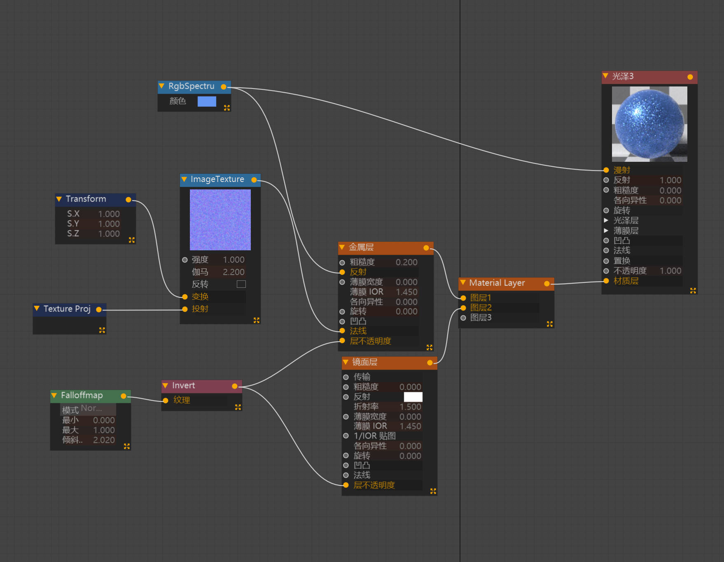Click the Transform node resize corner icon
The height and width of the screenshot is (562, 724).
pyautogui.click(x=132, y=240)
